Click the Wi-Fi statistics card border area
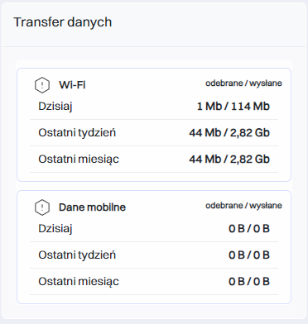 (154, 125)
